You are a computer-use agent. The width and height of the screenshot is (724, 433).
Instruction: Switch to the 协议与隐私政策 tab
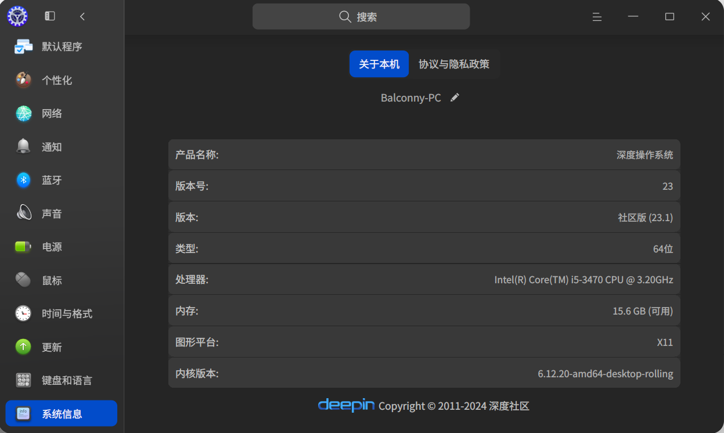point(454,64)
